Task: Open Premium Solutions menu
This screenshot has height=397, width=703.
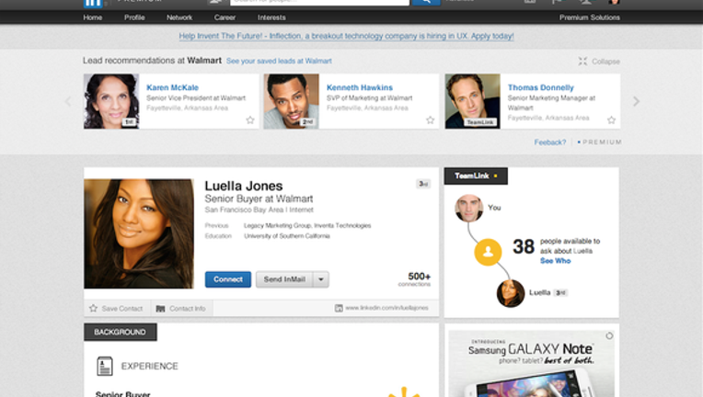Action: pyautogui.click(x=590, y=17)
